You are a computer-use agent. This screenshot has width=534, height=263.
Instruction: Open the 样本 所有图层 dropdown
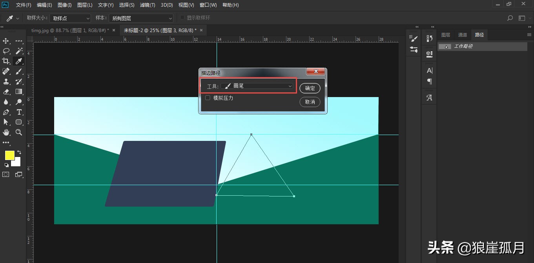(x=141, y=18)
